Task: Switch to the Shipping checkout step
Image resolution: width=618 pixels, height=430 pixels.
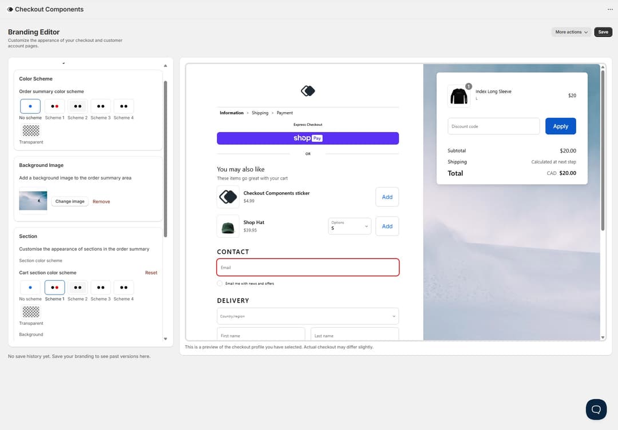Action: (260, 113)
